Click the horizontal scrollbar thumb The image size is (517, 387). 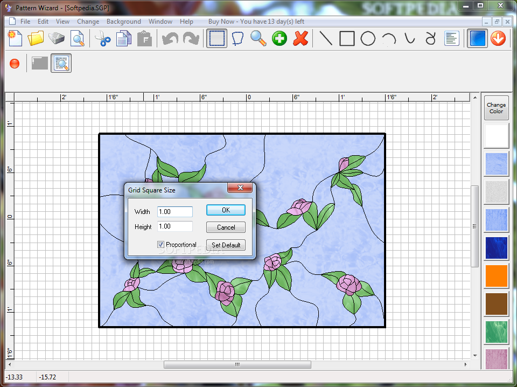[x=237, y=364]
